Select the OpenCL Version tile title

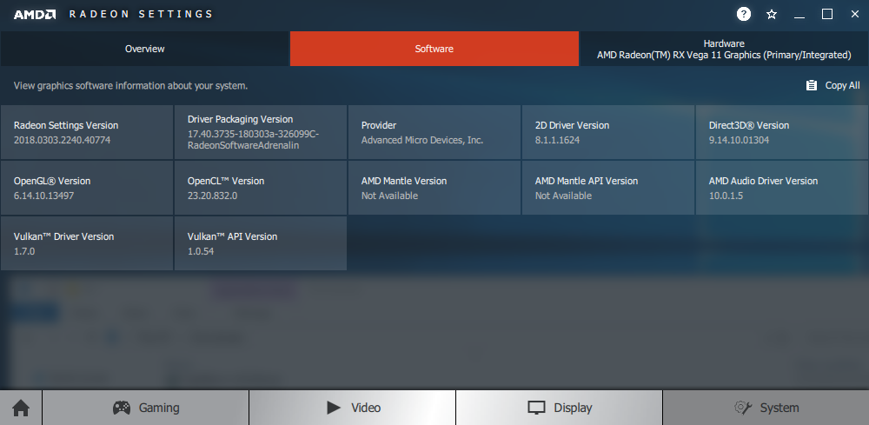[226, 181]
